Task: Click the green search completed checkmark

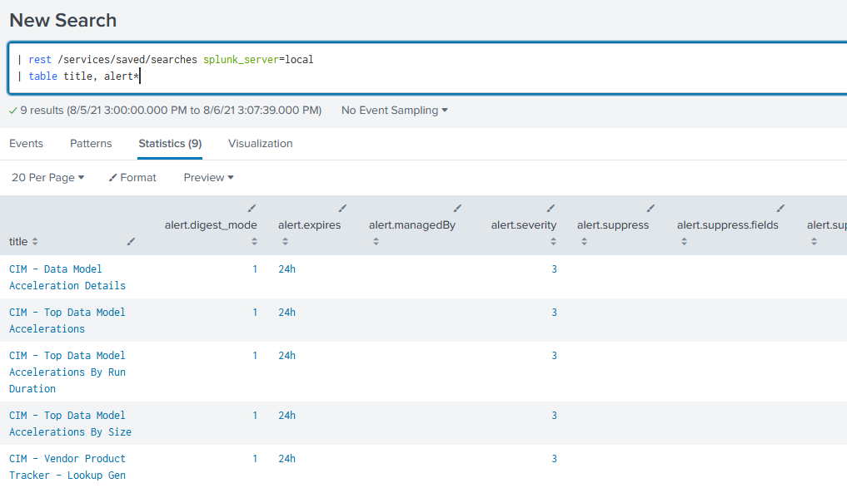Action: (12, 110)
